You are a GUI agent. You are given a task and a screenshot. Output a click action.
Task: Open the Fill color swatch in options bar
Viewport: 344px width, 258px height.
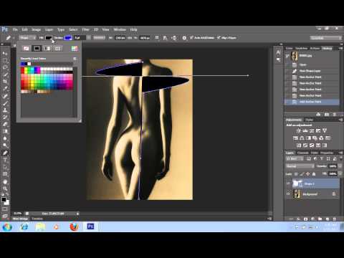(49, 38)
